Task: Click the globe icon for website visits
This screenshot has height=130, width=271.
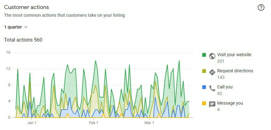Action: (x=212, y=56)
